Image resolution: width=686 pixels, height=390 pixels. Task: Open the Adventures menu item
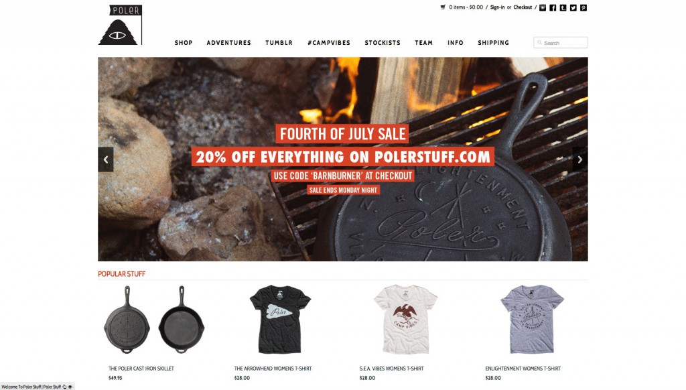(x=229, y=42)
